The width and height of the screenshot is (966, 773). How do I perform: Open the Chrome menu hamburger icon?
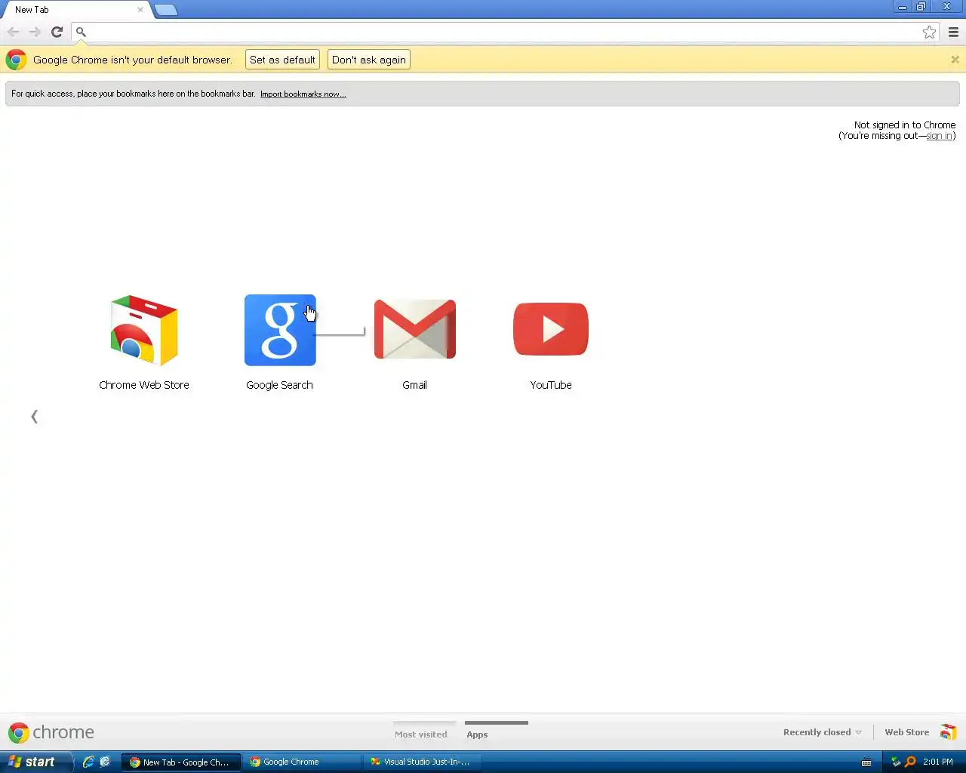pos(953,32)
